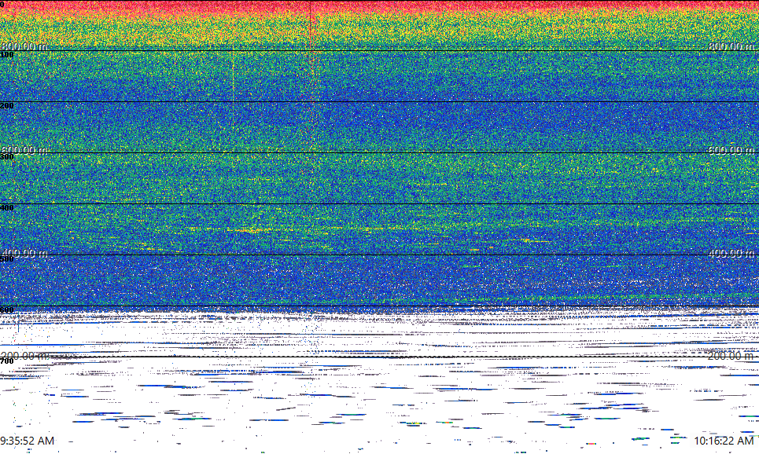Click the bold depth label 700
759x454 pixels.
tap(7, 361)
